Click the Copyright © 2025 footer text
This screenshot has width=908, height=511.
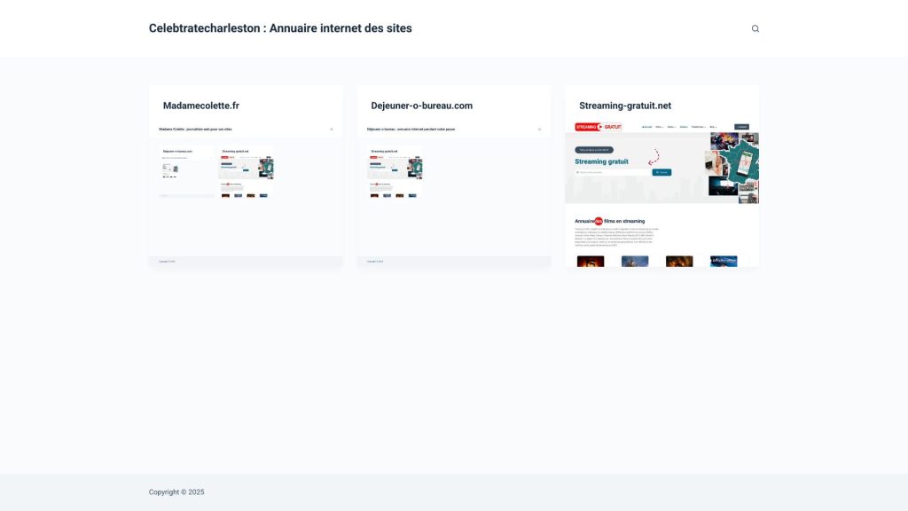point(176,492)
